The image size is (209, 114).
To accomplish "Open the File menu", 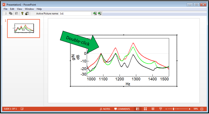I will coord(6,9).
